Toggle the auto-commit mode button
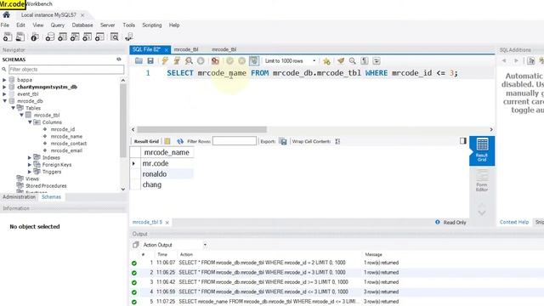 254,61
